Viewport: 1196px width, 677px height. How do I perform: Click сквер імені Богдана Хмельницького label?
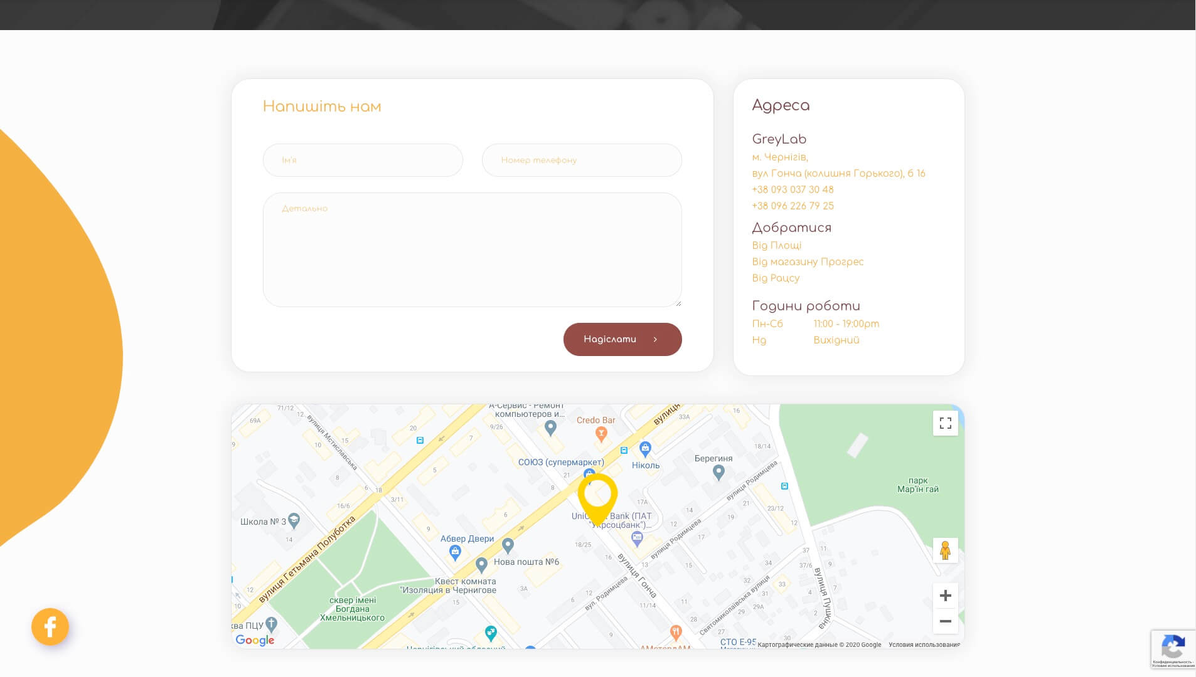[x=352, y=609]
